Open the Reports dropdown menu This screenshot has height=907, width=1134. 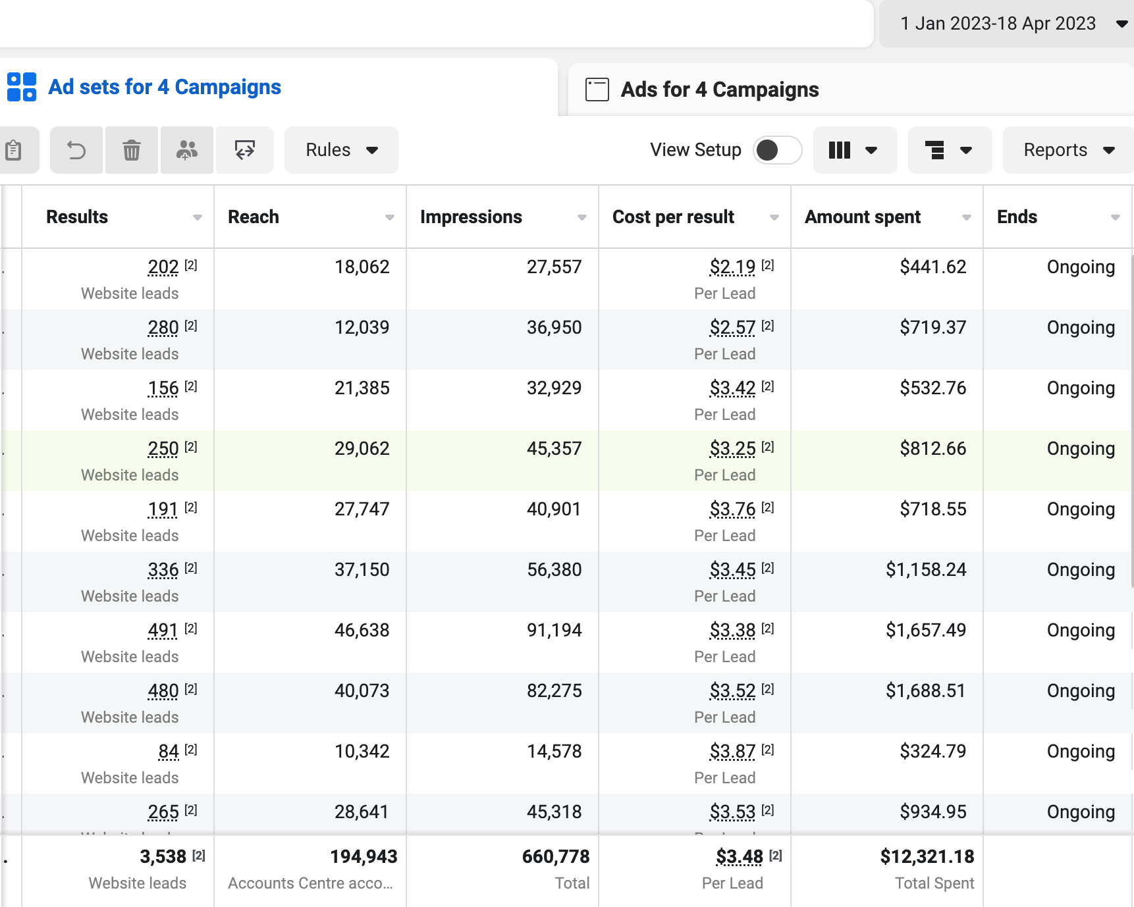[x=1068, y=150]
